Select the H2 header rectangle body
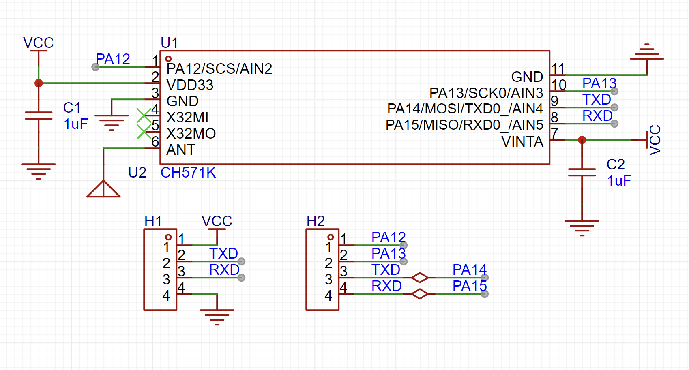689x370 pixels. click(x=322, y=269)
